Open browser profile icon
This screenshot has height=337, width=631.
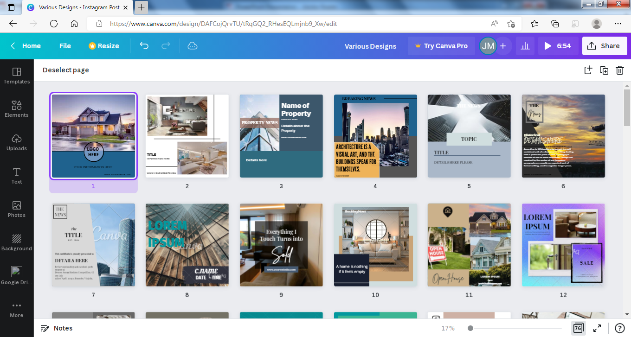597,24
